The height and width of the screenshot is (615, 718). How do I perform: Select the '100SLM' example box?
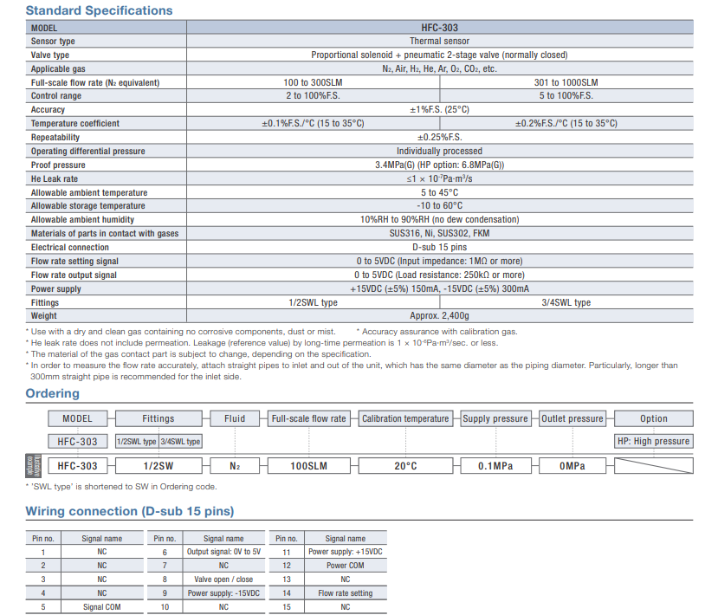(309, 466)
